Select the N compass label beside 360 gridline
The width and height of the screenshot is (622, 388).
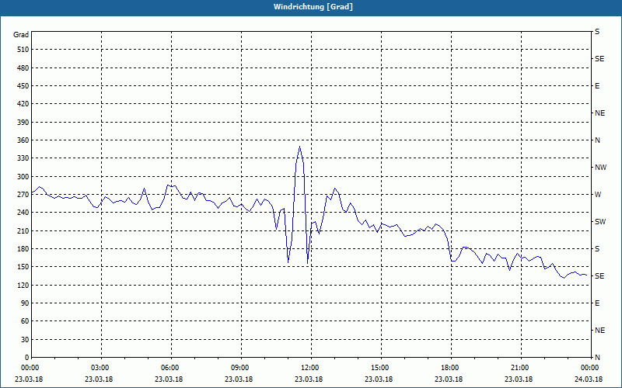[597, 140]
